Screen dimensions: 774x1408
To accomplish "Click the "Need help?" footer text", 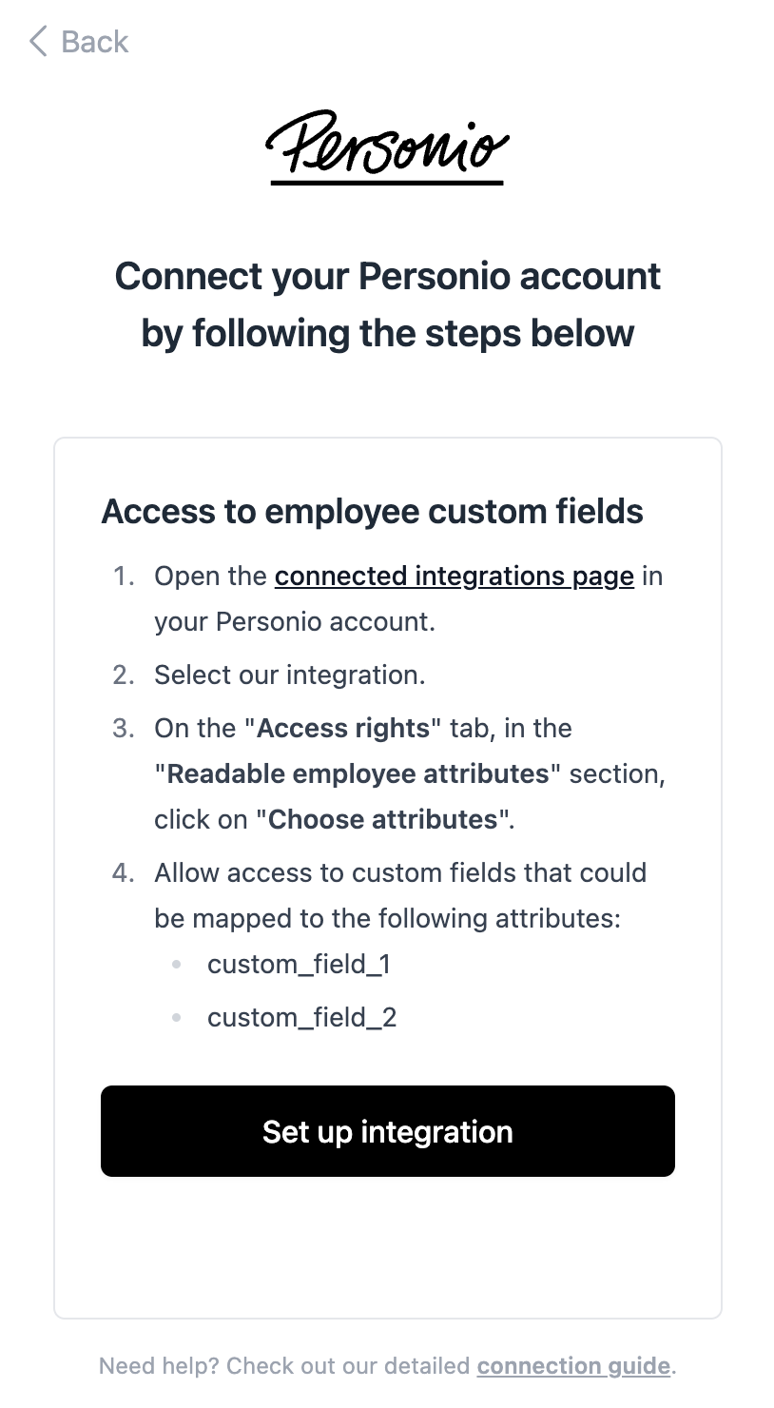I will (159, 1366).
